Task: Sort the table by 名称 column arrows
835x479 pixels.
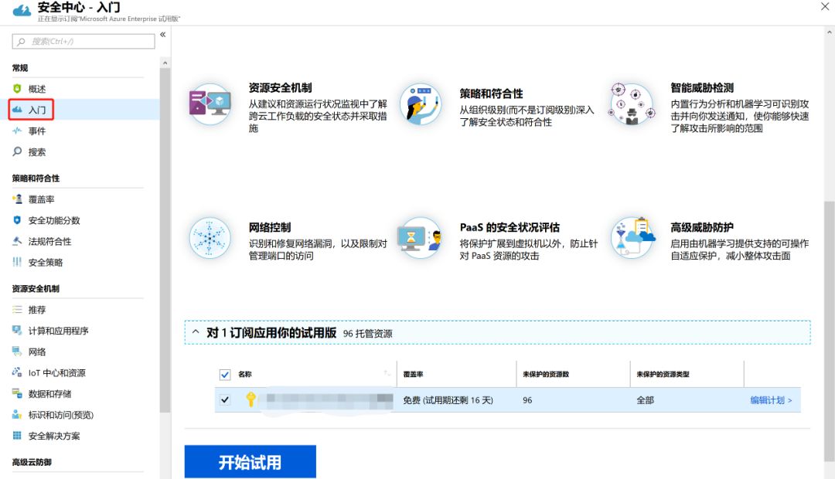Action: coord(387,375)
